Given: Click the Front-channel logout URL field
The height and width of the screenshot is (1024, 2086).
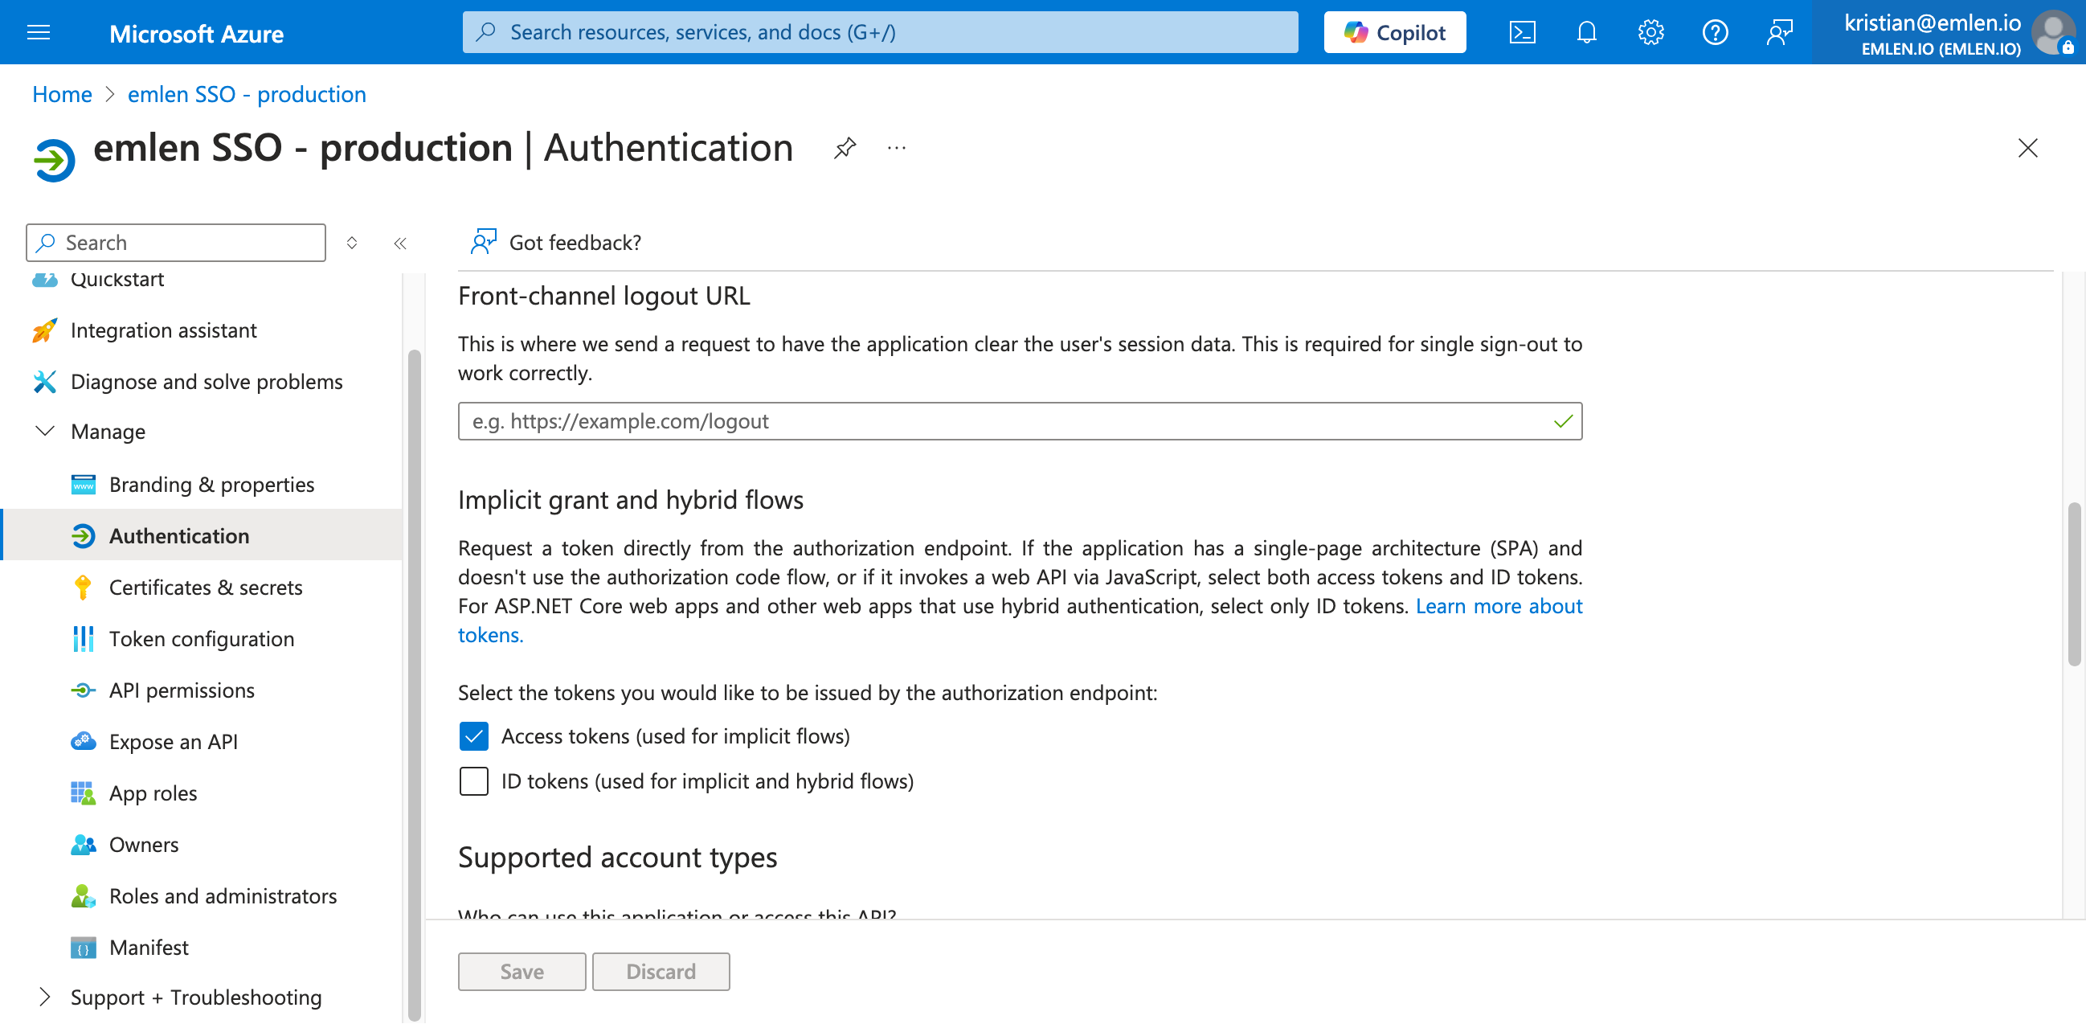Looking at the screenshot, I should [x=1004, y=421].
